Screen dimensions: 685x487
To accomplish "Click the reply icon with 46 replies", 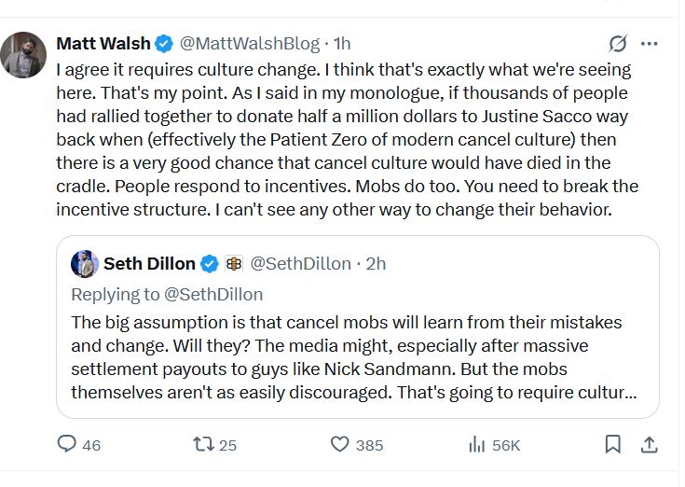I will tap(67, 444).
